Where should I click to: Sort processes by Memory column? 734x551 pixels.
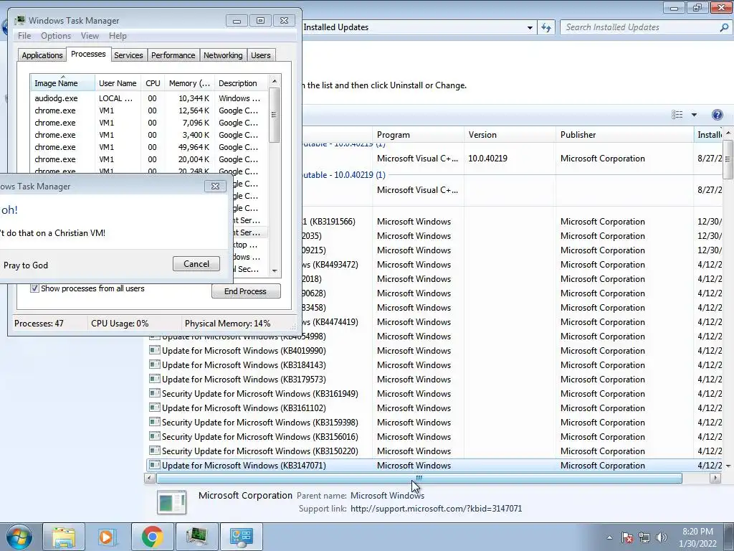[x=189, y=83]
